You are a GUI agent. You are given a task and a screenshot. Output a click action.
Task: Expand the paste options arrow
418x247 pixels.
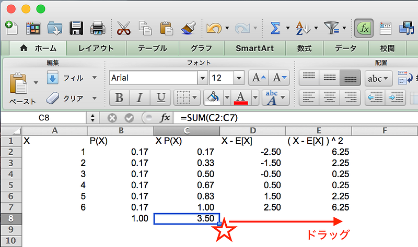click(x=36, y=83)
